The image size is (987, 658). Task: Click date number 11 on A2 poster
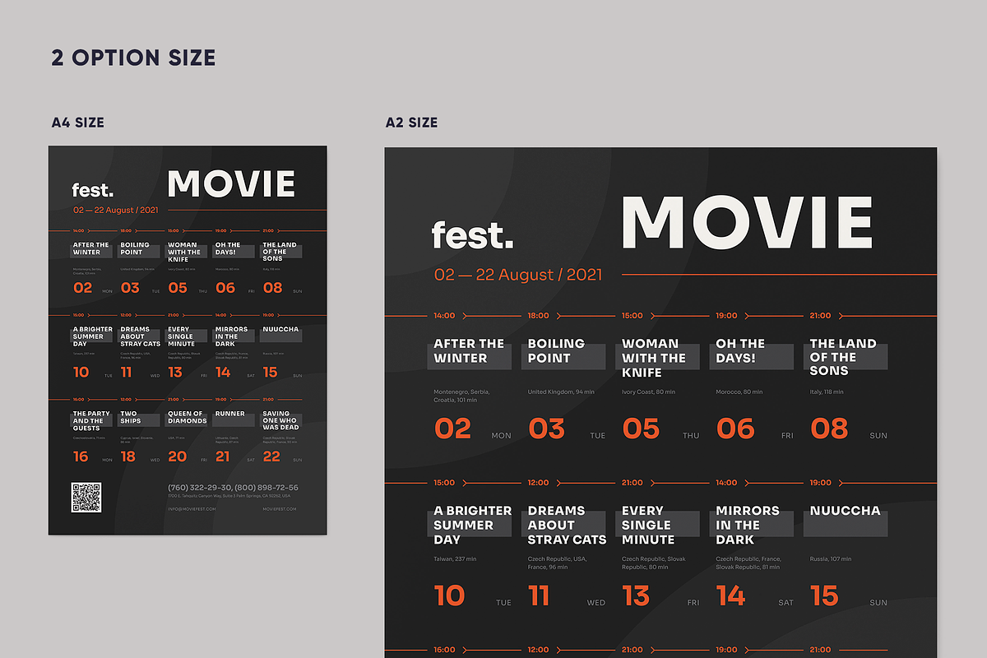point(539,595)
